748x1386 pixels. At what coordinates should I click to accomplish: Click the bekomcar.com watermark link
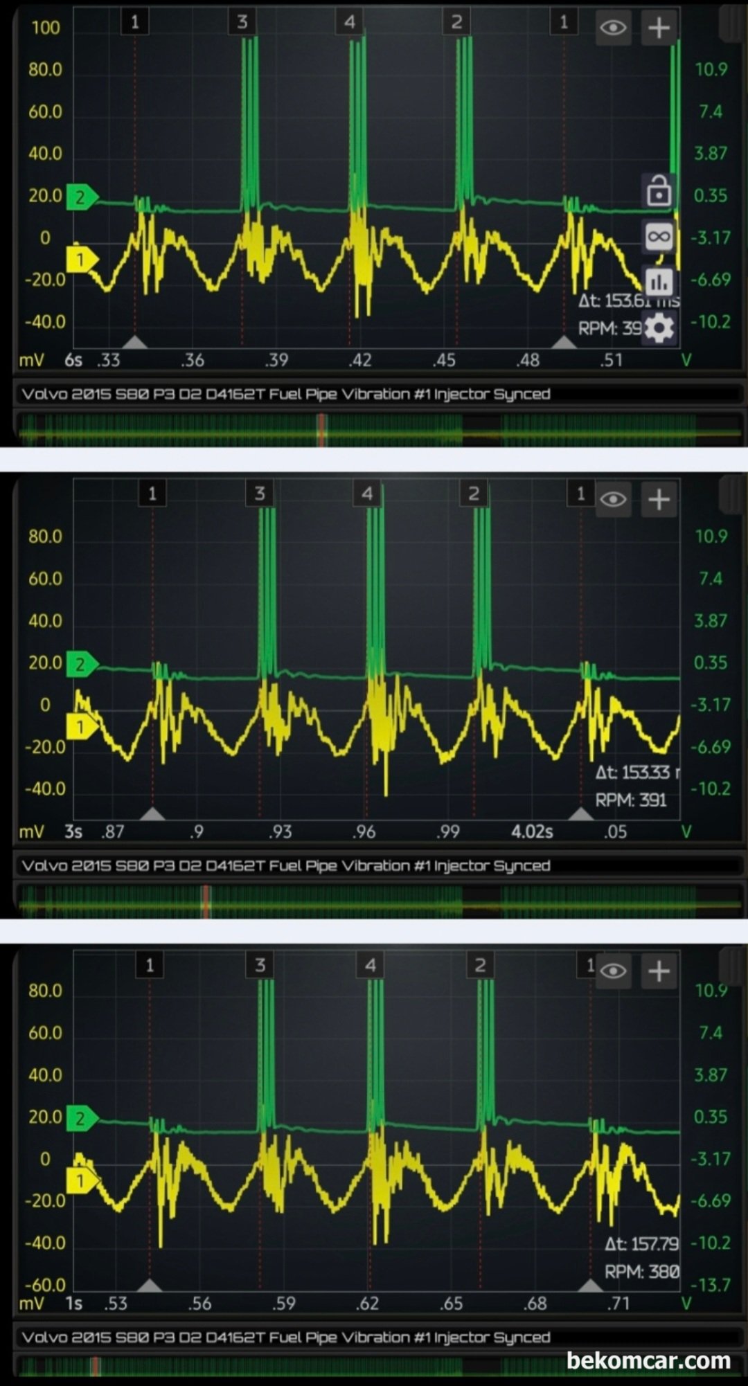(648, 1360)
